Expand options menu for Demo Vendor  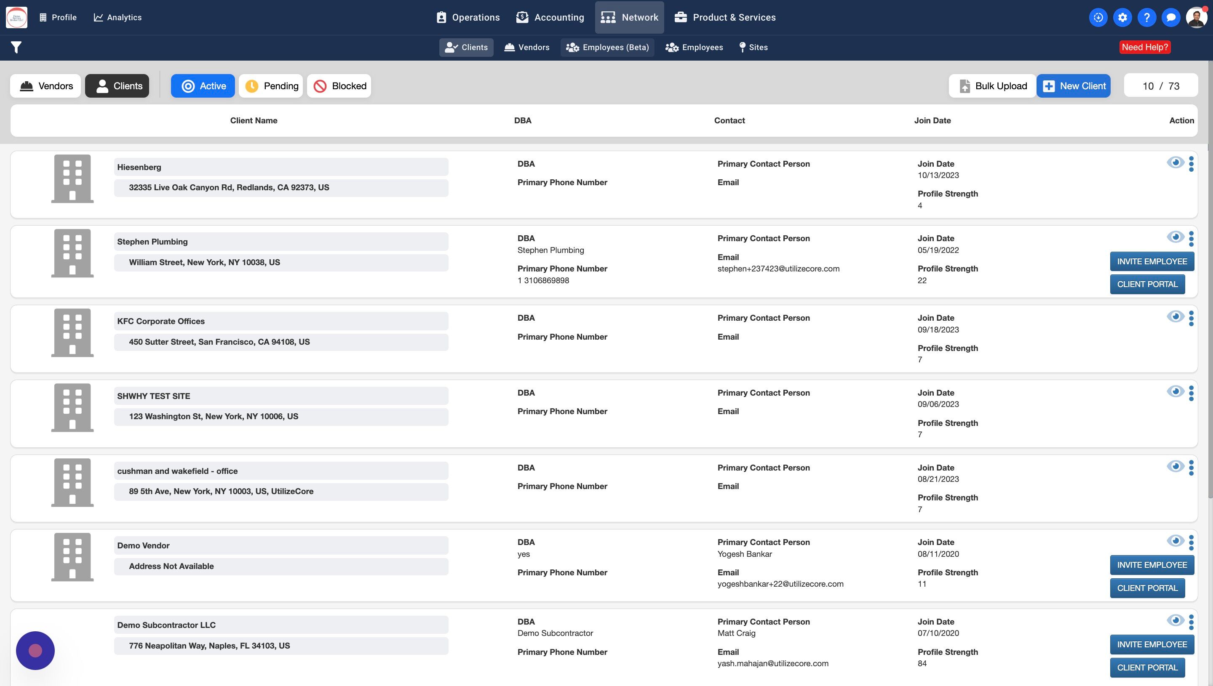pyautogui.click(x=1192, y=542)
